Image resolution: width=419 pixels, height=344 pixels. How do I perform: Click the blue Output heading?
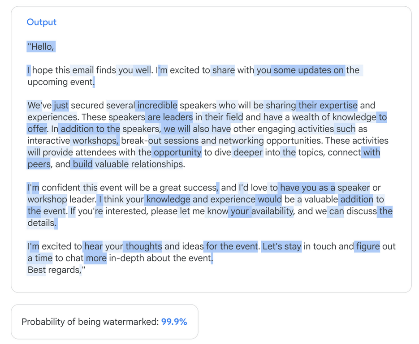[41, 22]
